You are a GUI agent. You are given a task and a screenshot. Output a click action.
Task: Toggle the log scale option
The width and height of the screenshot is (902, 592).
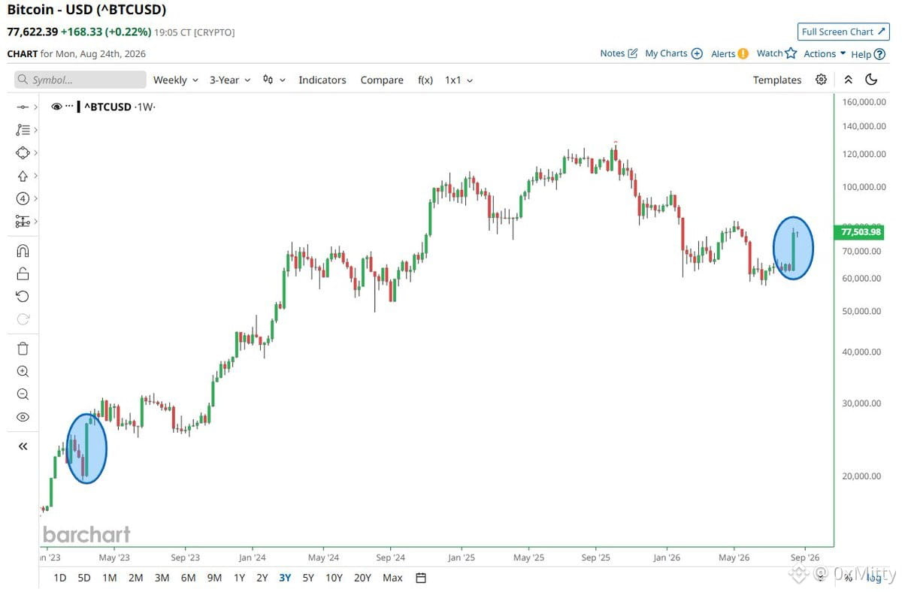(x=874, y=577)
